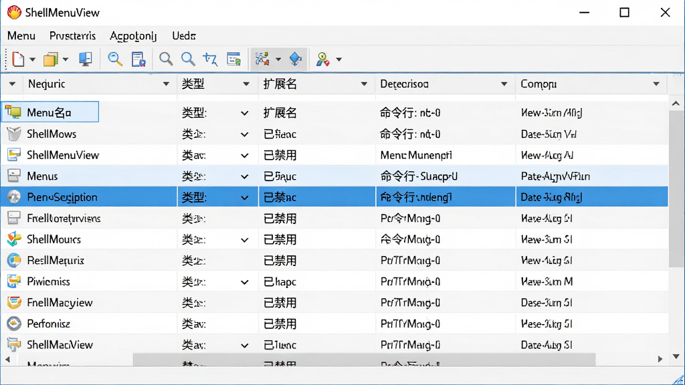This screenshot has width=685, height=385.
Task: Click the horizontal scrollbar thumb
Action: pos(365,359)
